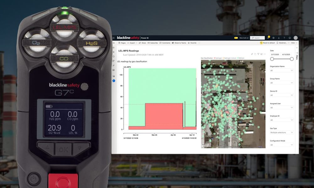
Task: Mark report as Favorite
Action: pyautogui.click(x=192, y=43)
